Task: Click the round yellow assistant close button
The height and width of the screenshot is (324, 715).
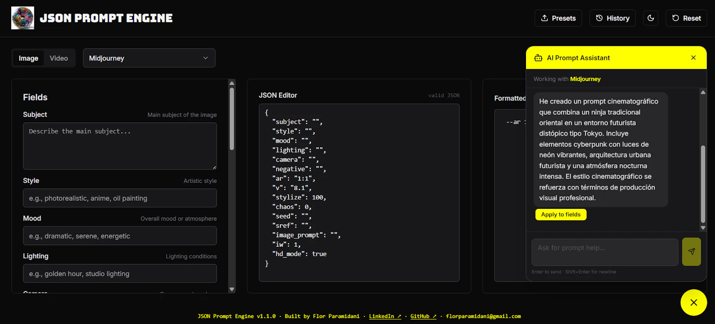Action: coord(694,303)
